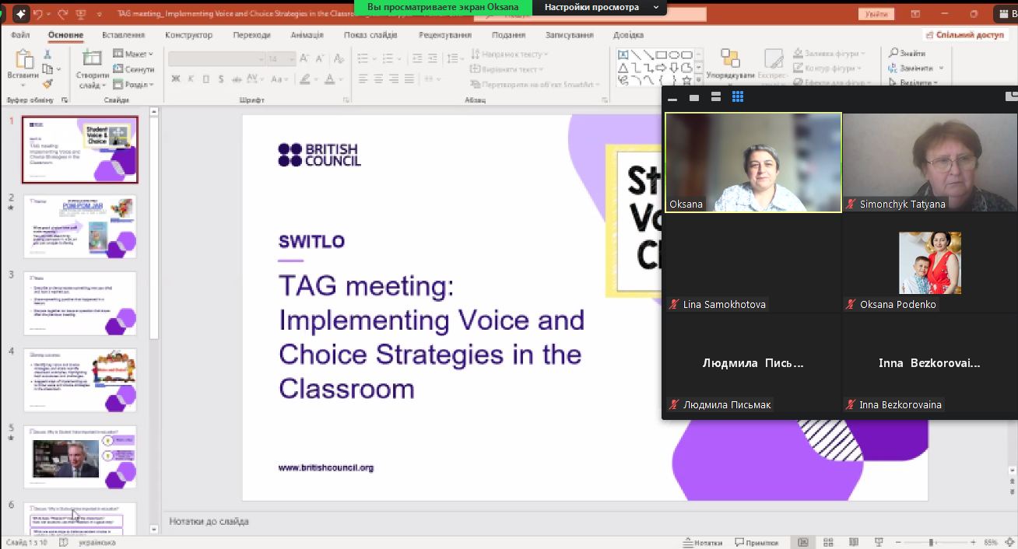Image resolution: width=1018 pixels, height=549 pixels.
Task: Start slideshow from status bar icon
Action: (878, 542)
